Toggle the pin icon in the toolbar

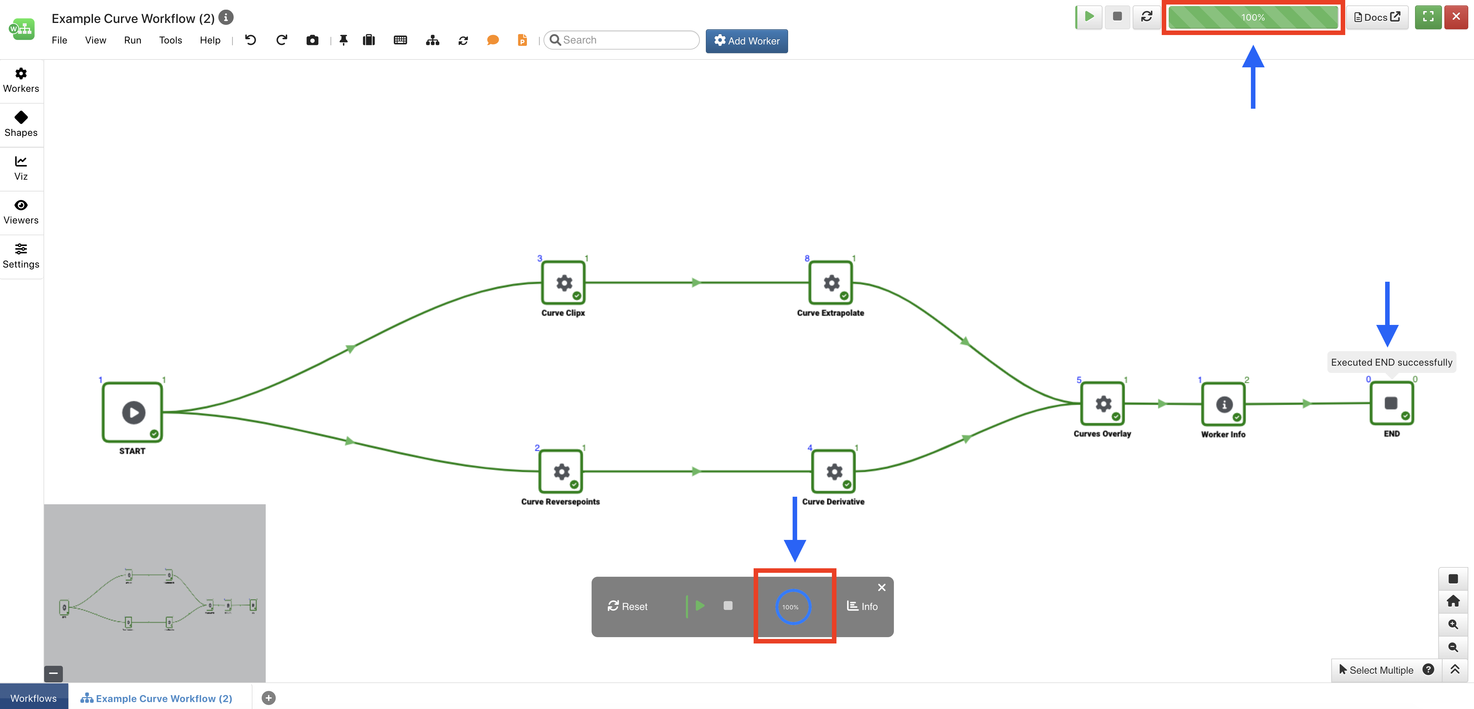pyautogui.click(x=343, y=40)
